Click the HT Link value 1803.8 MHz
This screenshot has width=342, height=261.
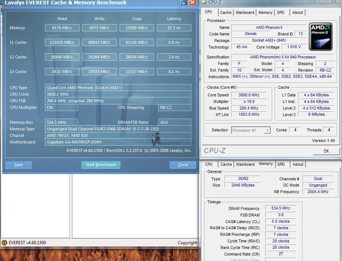pyautogui.click(x=249, y=114)
